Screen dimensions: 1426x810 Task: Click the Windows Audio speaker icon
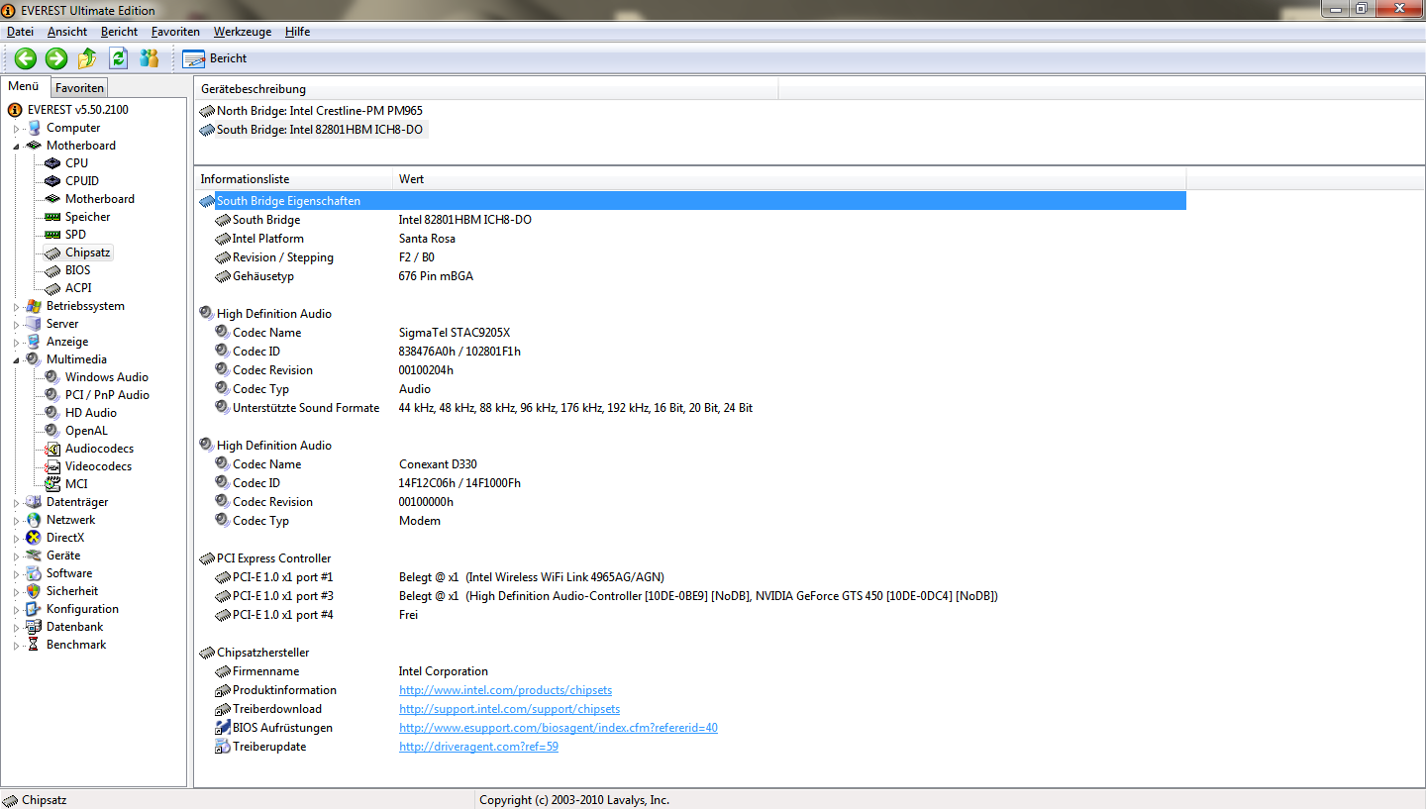[x=52, y=377]
